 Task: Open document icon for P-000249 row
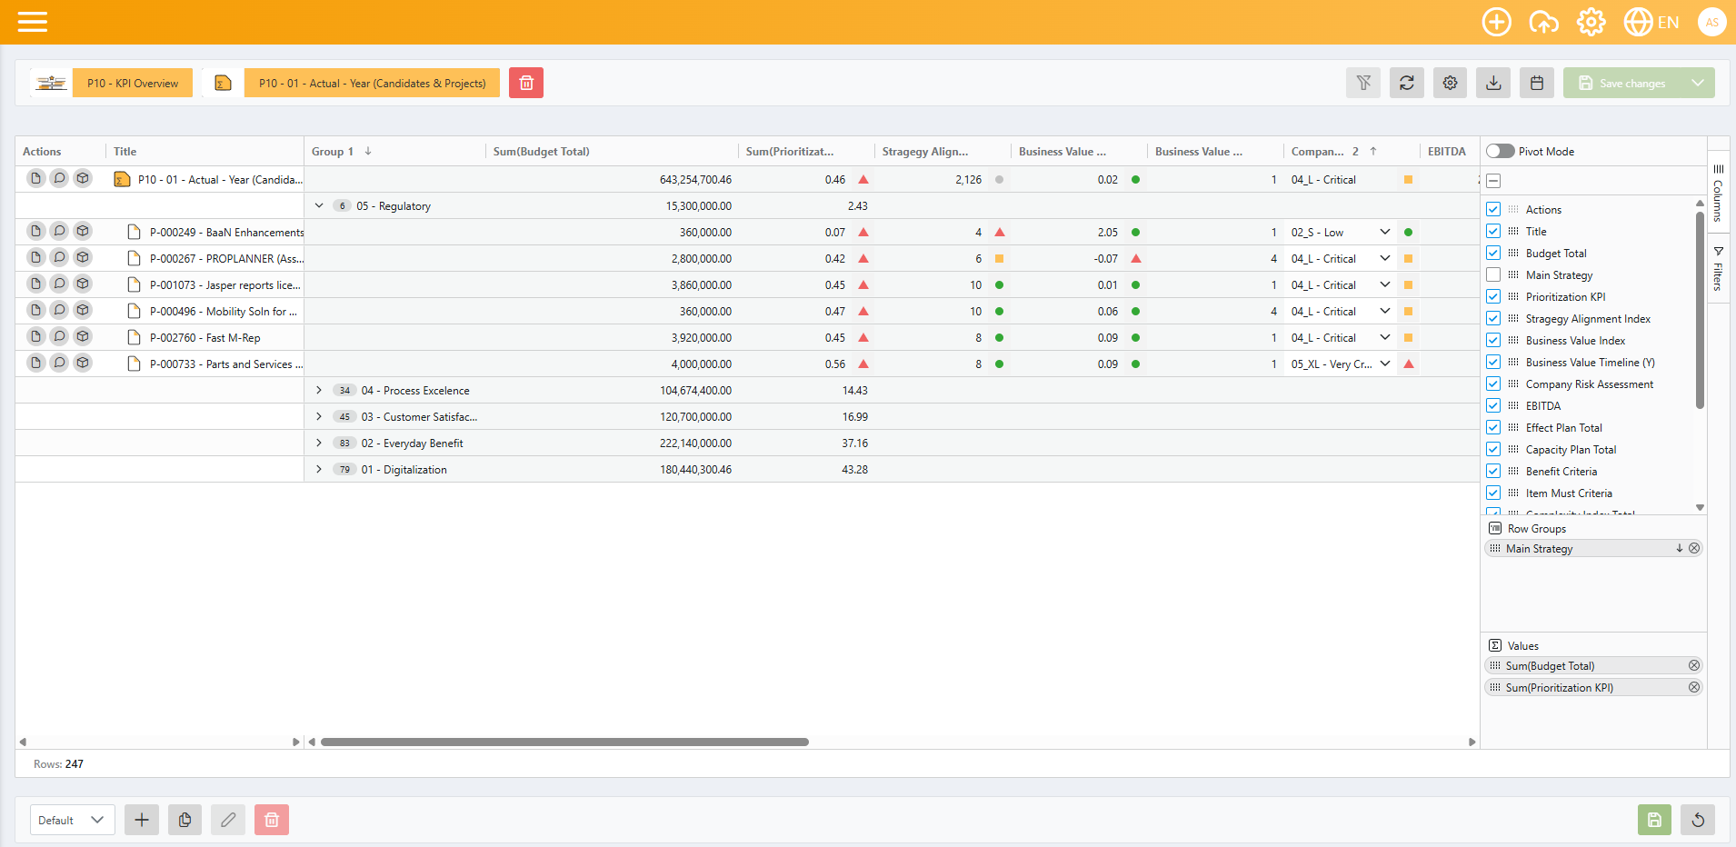click(x=35, y=232)
